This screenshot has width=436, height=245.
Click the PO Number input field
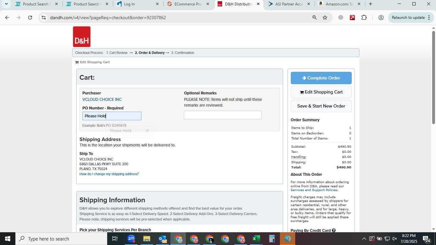coord(112,116)
